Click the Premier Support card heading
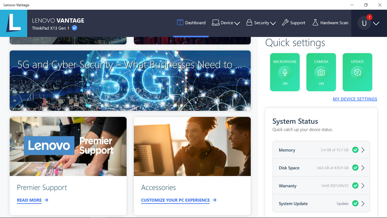 [x=42, y=188]
